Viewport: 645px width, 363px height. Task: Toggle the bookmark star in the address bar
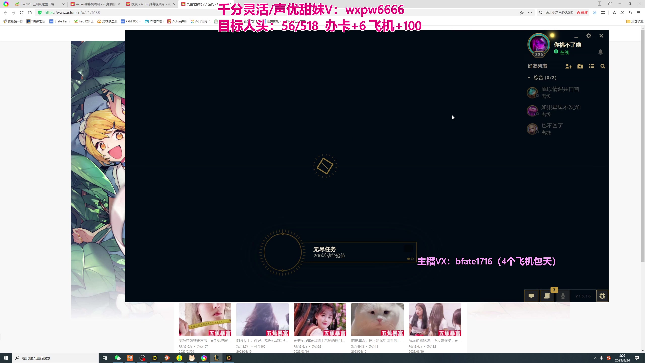pyautogui.click(x=521, y=12)
